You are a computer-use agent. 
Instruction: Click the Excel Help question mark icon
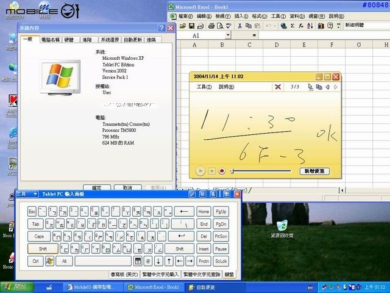tap(330, 26)
